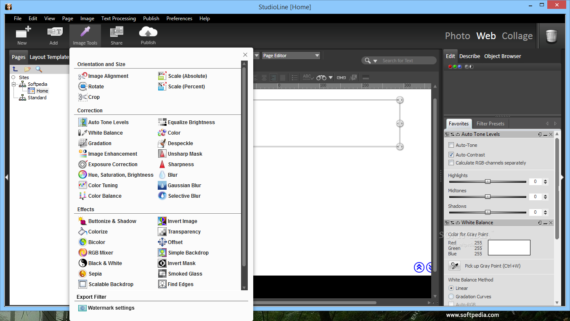
Task: Select Gradation Curves method
Action: (x=451, y=297)
